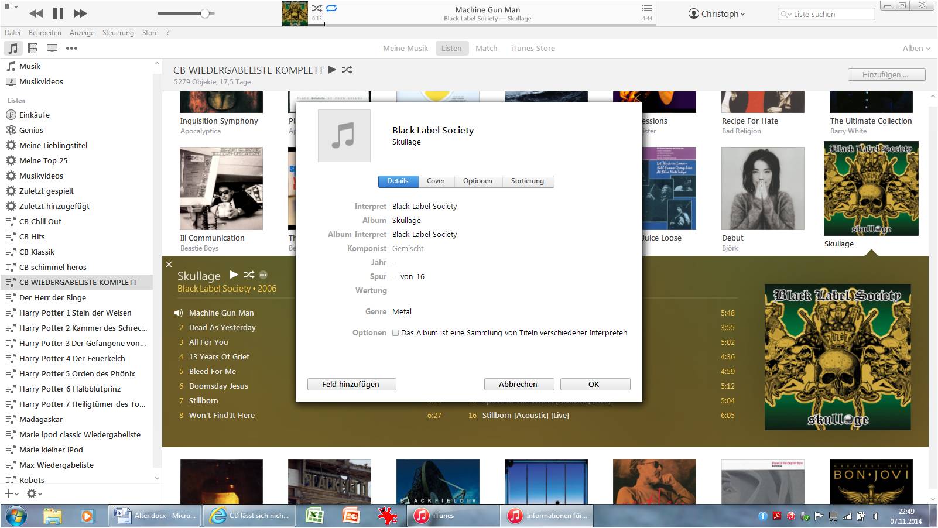Switch to the iTunes Store tab
The width and height of the screenshot is (938, 528).
pyautogui.click(x=533, y=49)
